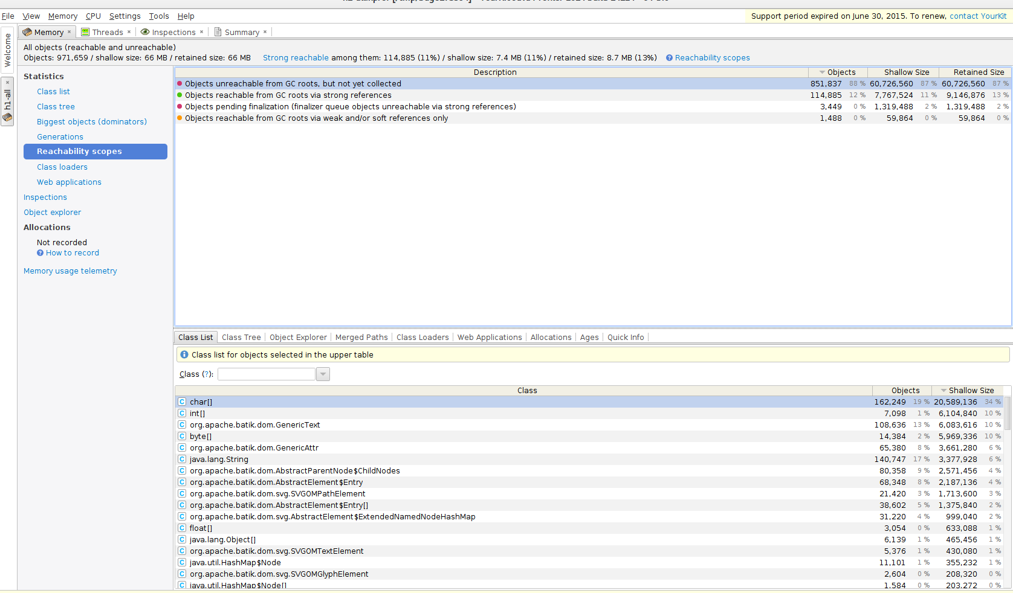Click the info icon in the class list banner

pos(184,355)
